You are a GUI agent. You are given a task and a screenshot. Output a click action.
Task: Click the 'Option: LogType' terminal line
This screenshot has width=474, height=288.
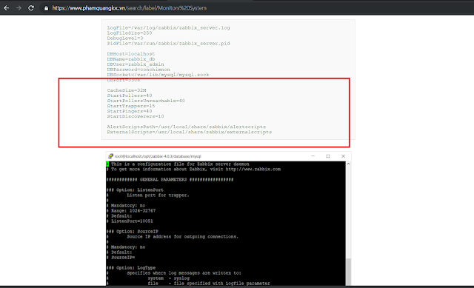pyautogui.click(x=131, y=268)
